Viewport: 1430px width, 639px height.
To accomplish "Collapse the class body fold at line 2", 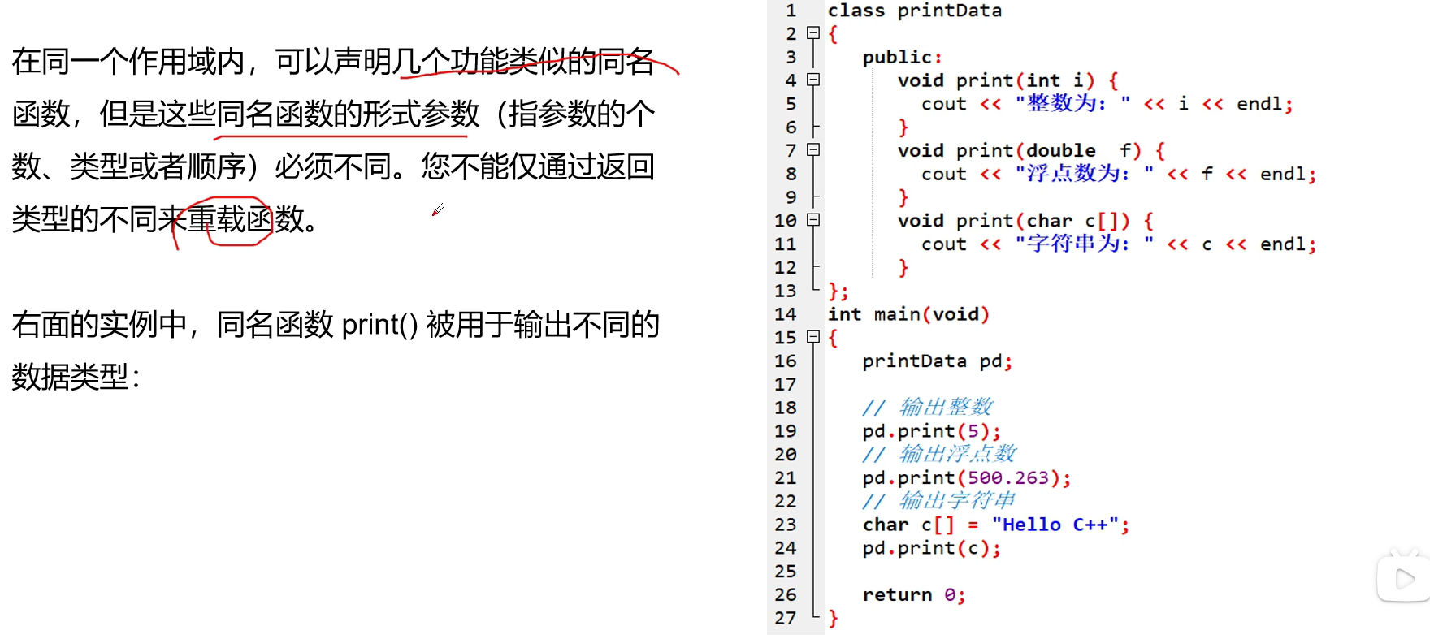I will (812, 33).
